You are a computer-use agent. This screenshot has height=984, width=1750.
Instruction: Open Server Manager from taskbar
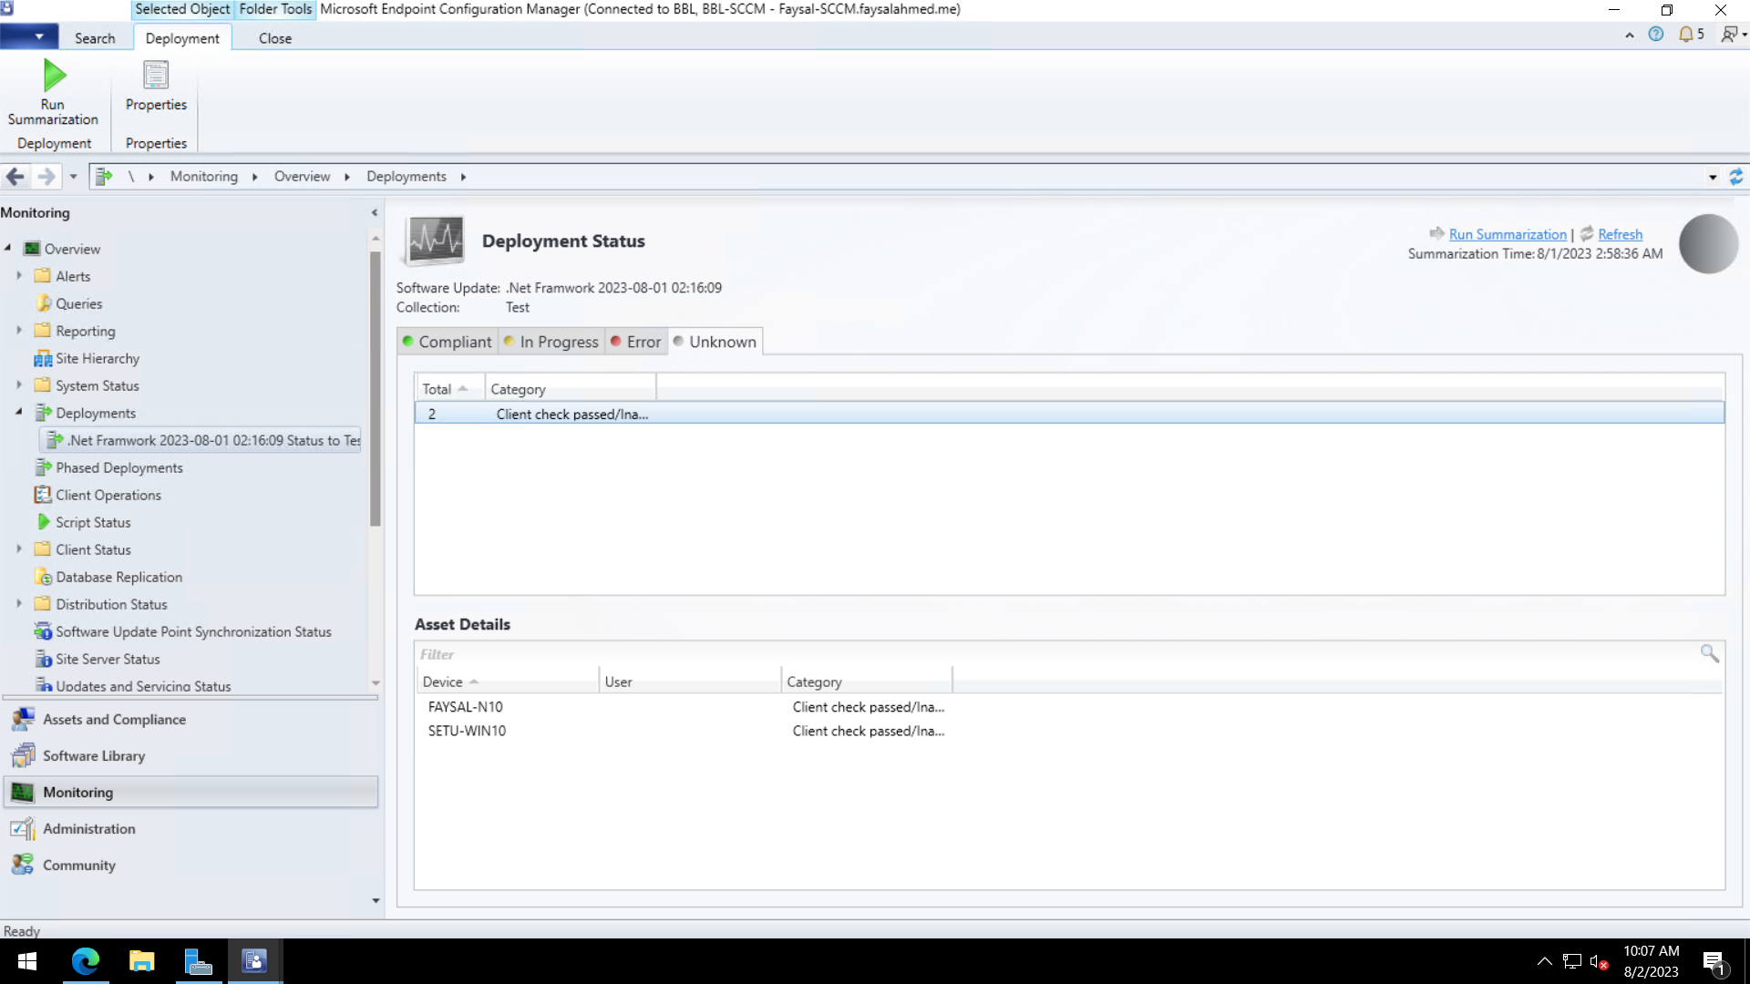[x=198, y=960]
